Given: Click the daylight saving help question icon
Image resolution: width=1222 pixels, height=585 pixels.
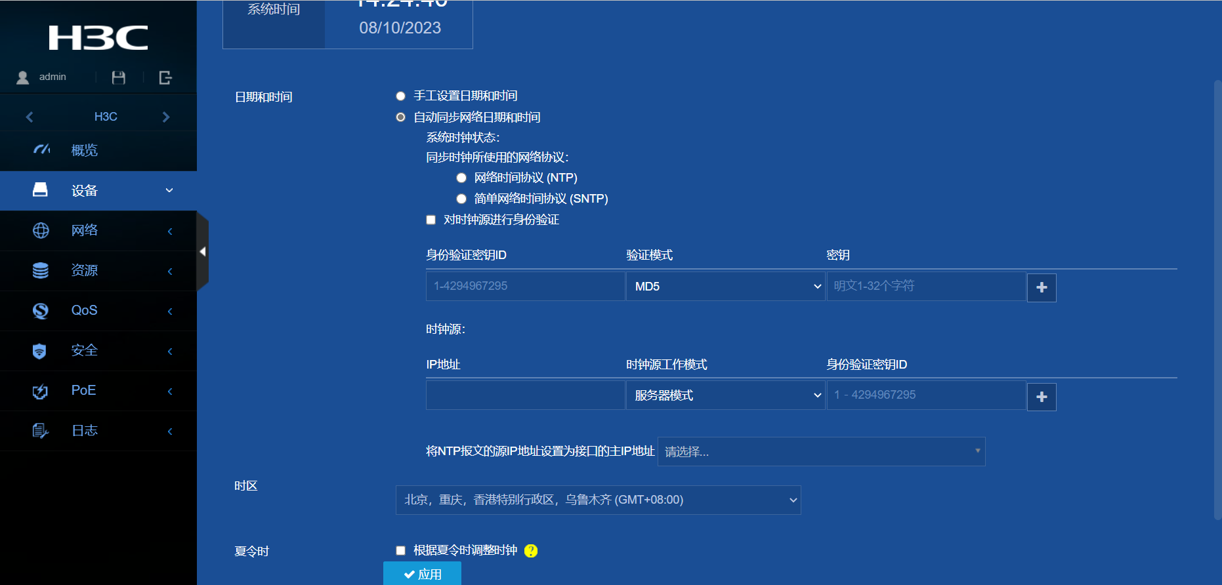Looking at the screenshot, I should tap(531, 551).
